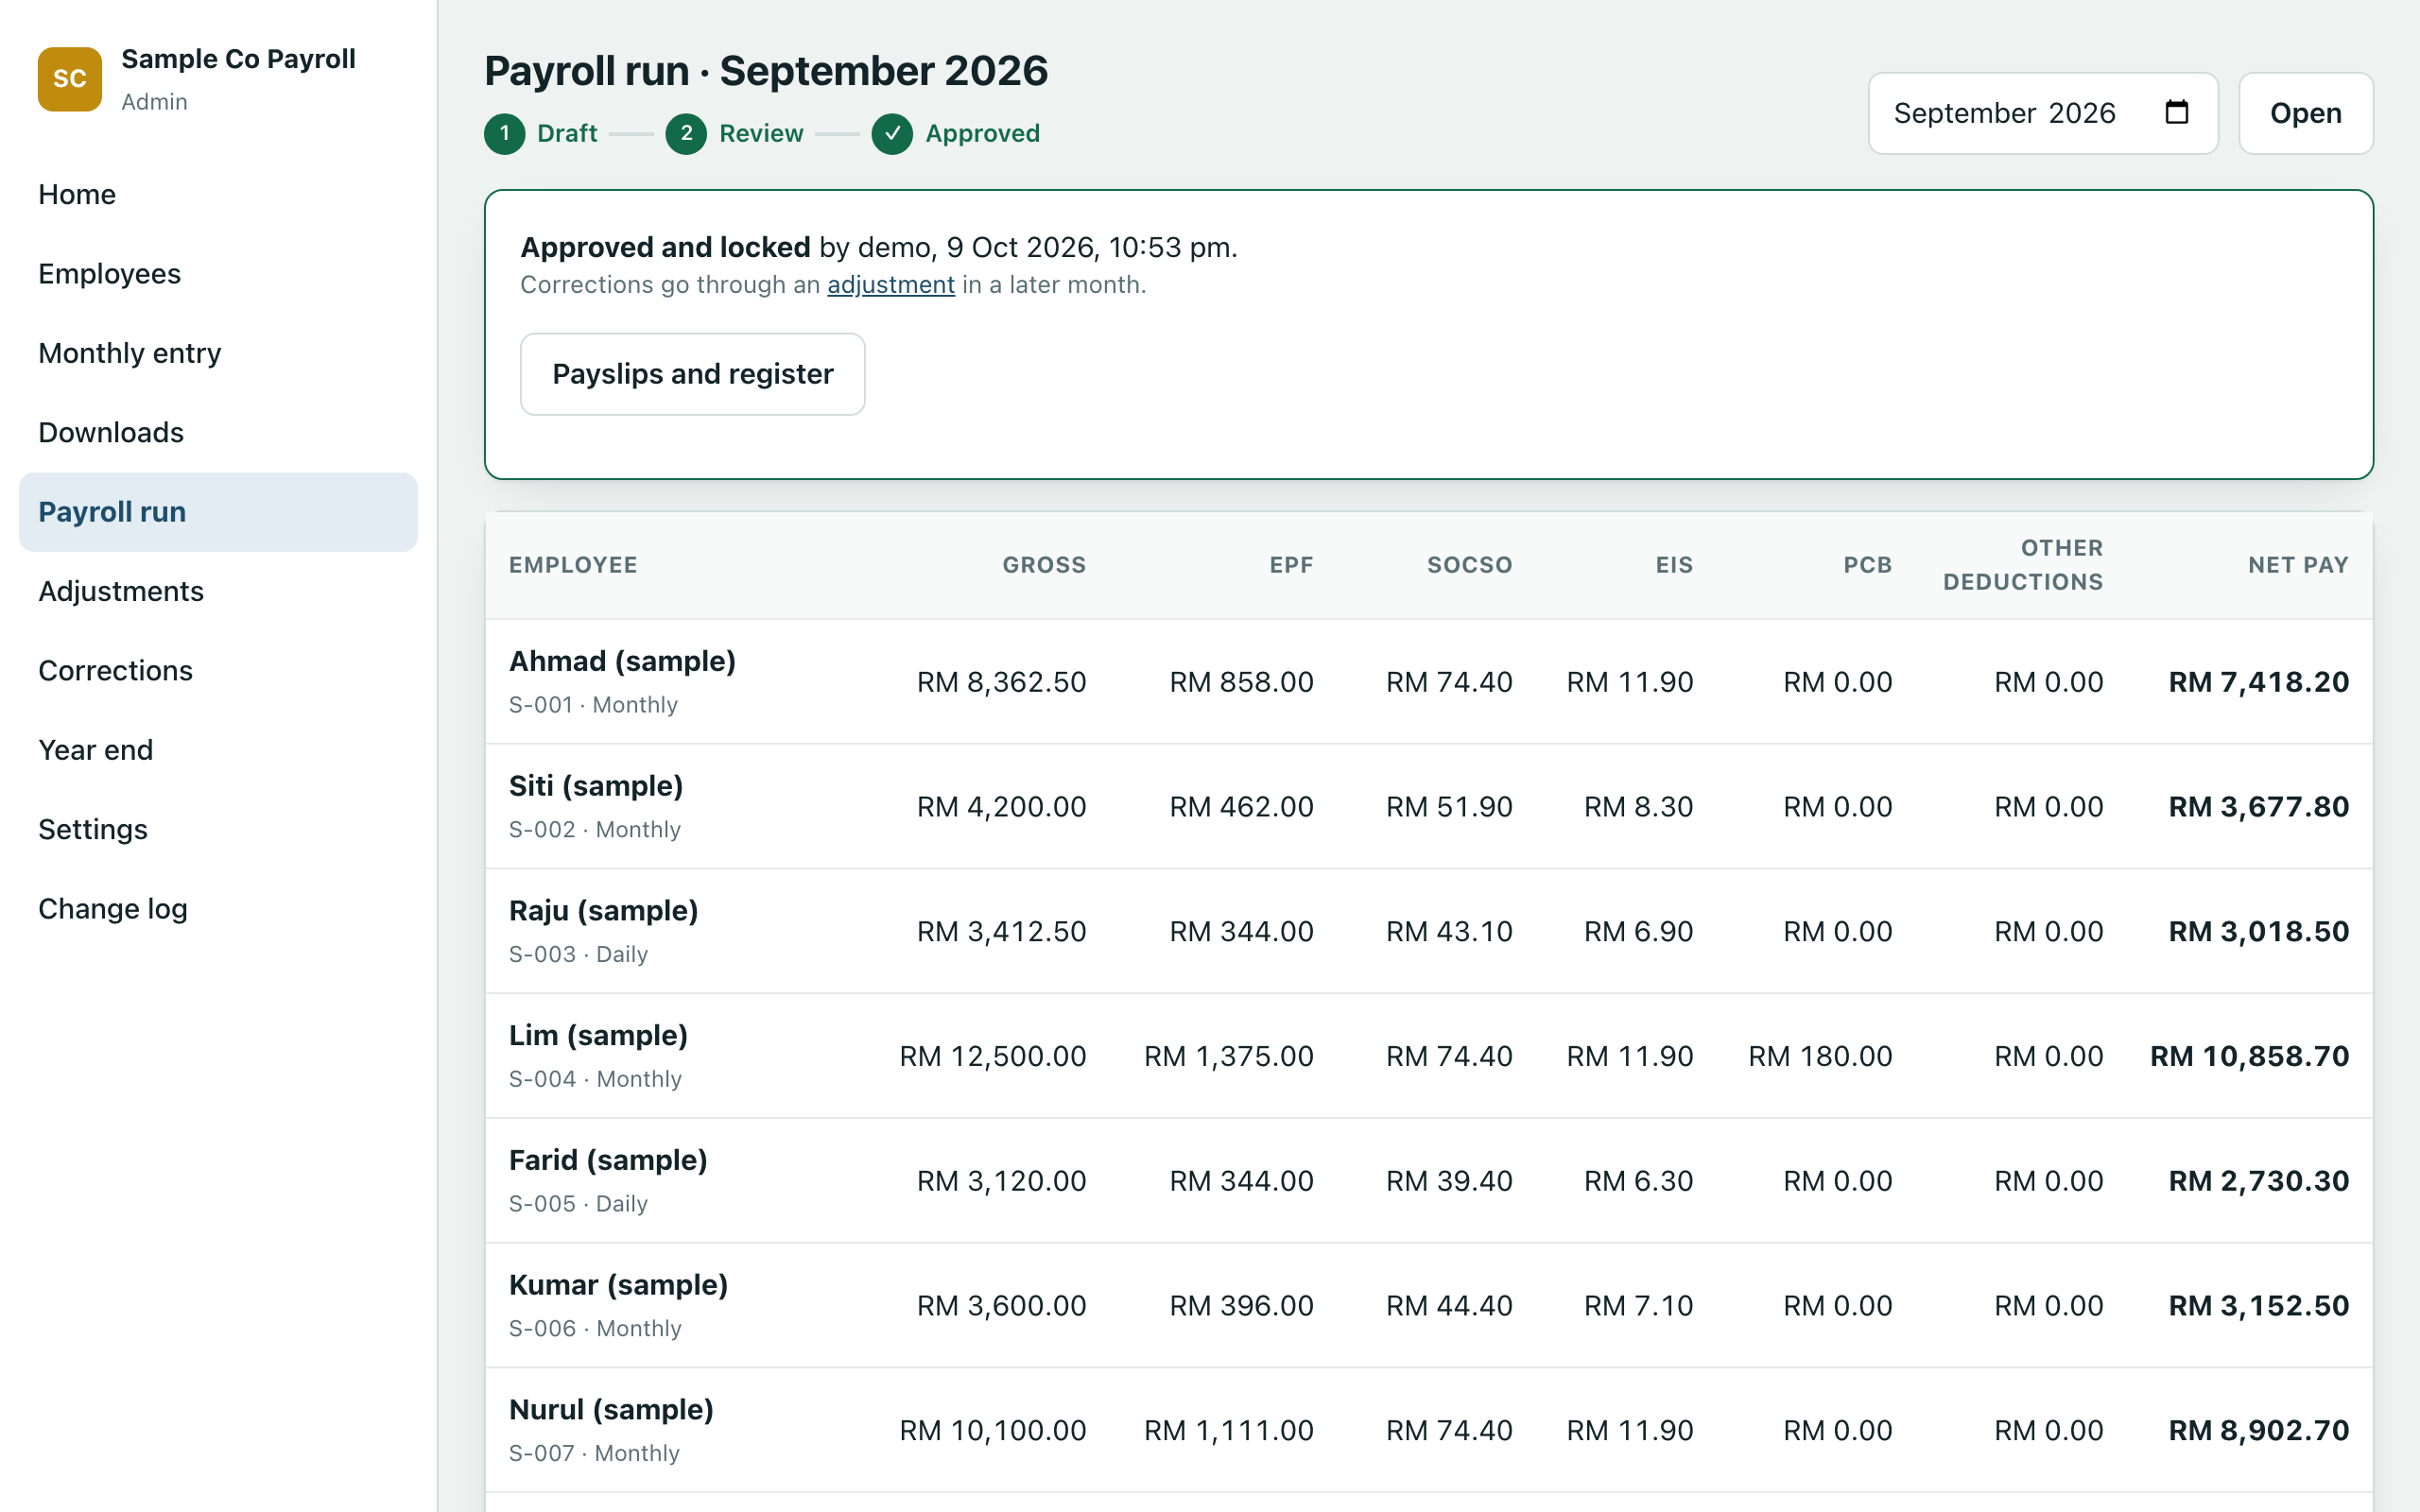Select Siti (sample) employee name
Image resolution: width=2420 pixels, height=1512 pixels.
[596, 786]
